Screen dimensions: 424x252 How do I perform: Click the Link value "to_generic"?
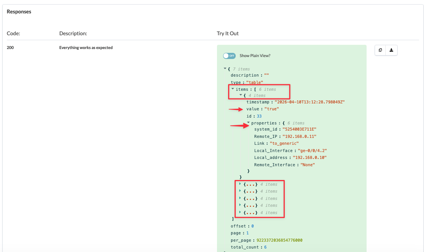point(284,144)
